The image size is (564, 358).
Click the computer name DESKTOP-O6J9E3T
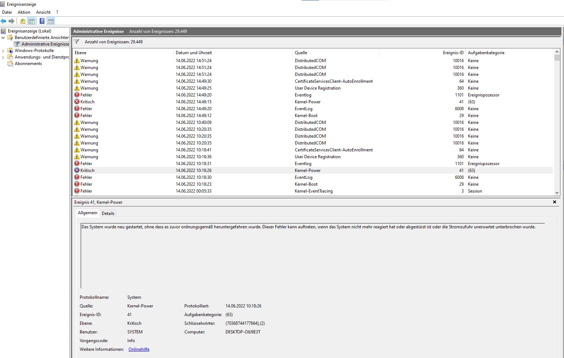coord(243,332)
